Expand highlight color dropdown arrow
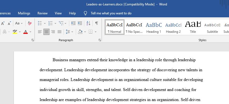 [20, 32]
